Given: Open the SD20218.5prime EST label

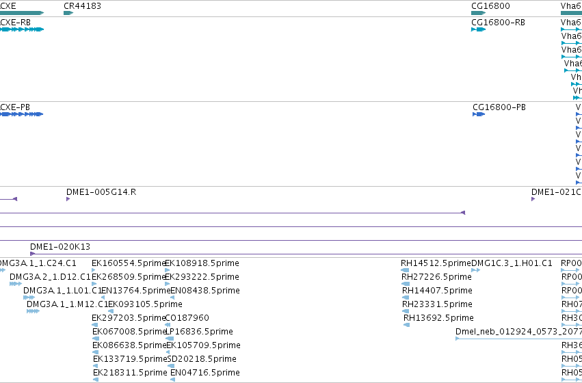Looking at the screenshot, I should pos(202,359).
